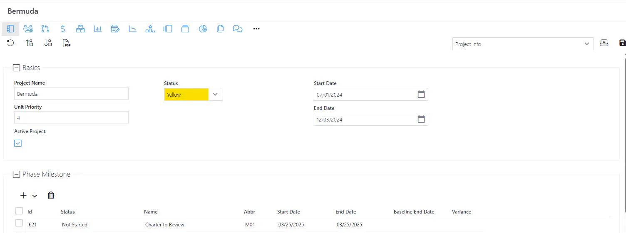626x233 pixels.
Task: Click the 621 id cell
Action: click(x=33, y=225)
